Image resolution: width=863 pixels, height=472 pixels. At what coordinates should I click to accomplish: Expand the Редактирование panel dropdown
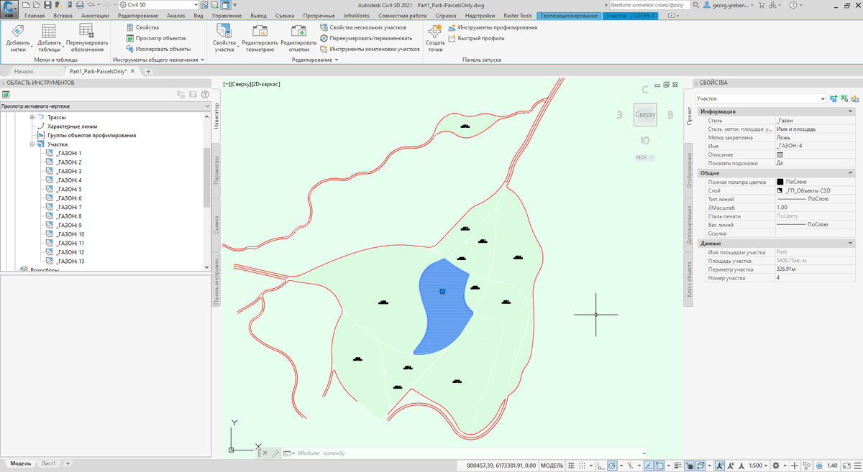[316, 60]
